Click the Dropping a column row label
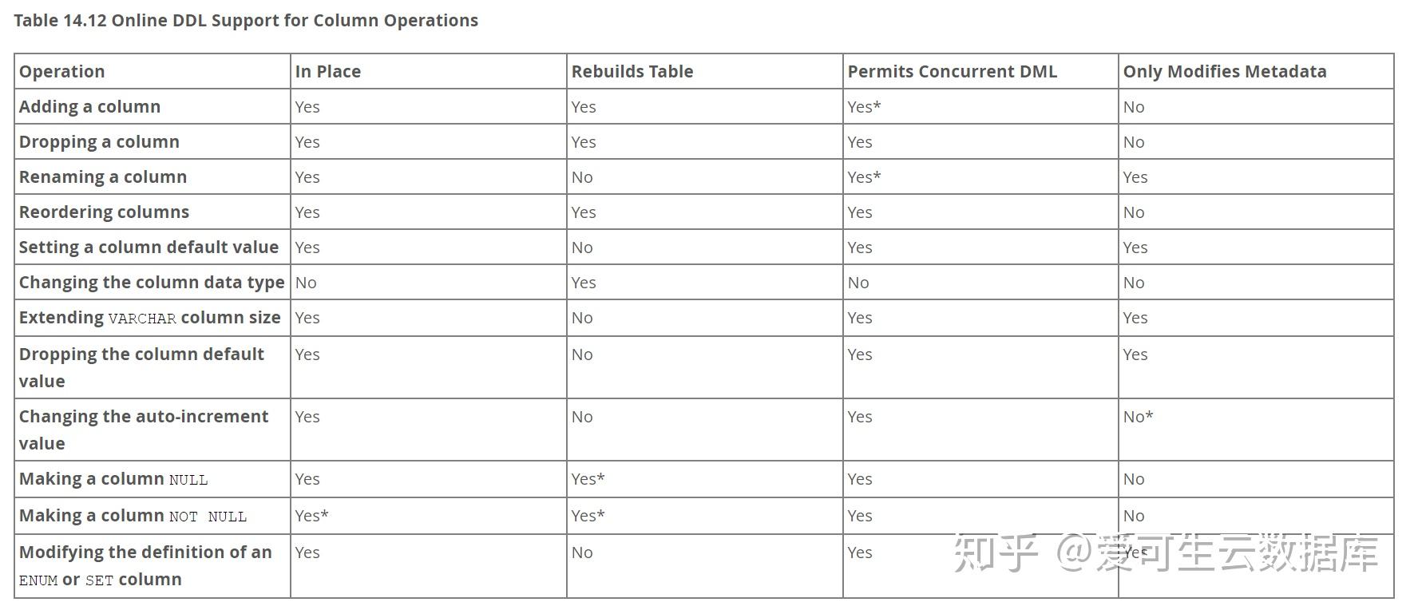Screen dimensions: 1414x610 coord(100,141)
